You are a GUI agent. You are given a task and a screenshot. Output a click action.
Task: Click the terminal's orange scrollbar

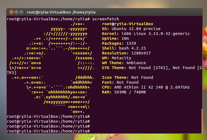(x=202, y=121)
